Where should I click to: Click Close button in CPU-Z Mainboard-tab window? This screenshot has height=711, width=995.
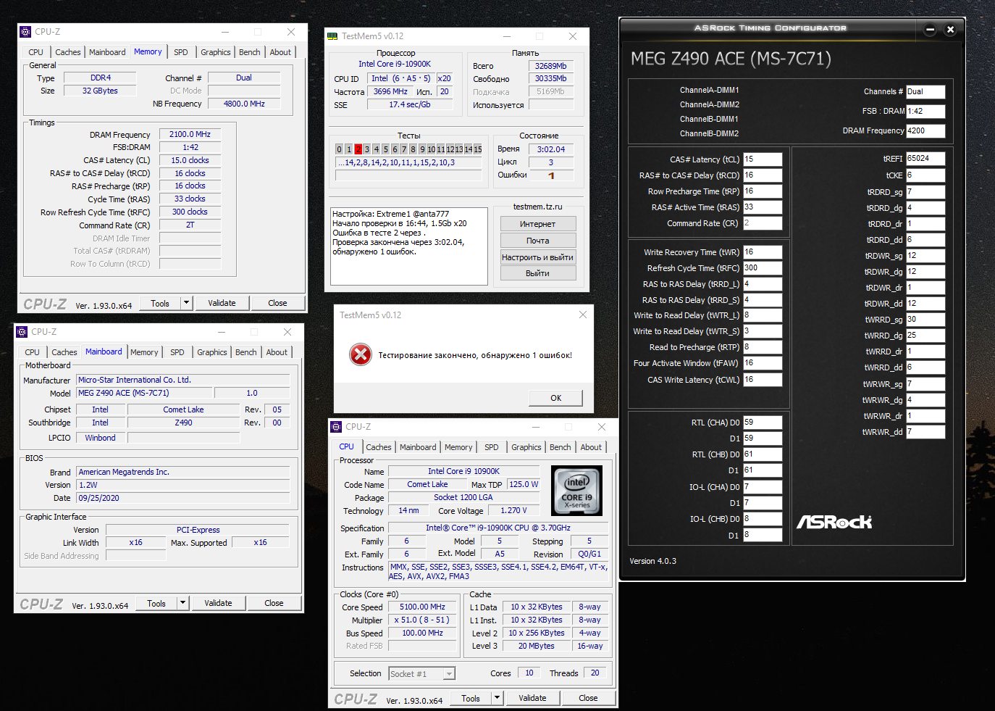(x=274, y=603)
